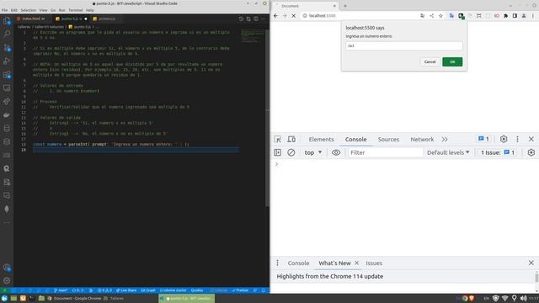The image size is (539, 303).
Task: Close the What's New drawer tab
Action: tap(357, 263)
